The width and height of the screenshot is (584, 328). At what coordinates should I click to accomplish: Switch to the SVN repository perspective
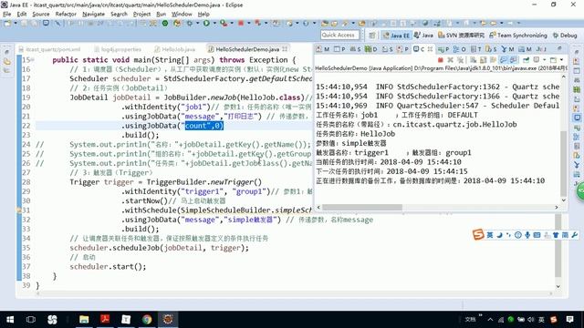461,36
